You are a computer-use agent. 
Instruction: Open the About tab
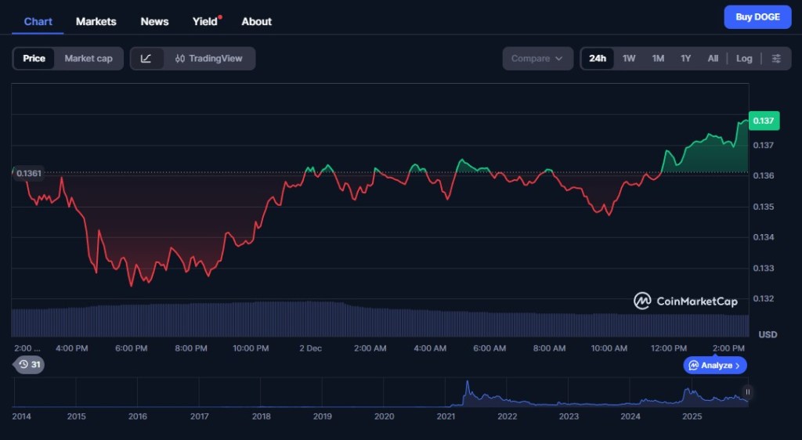[256, 21]
